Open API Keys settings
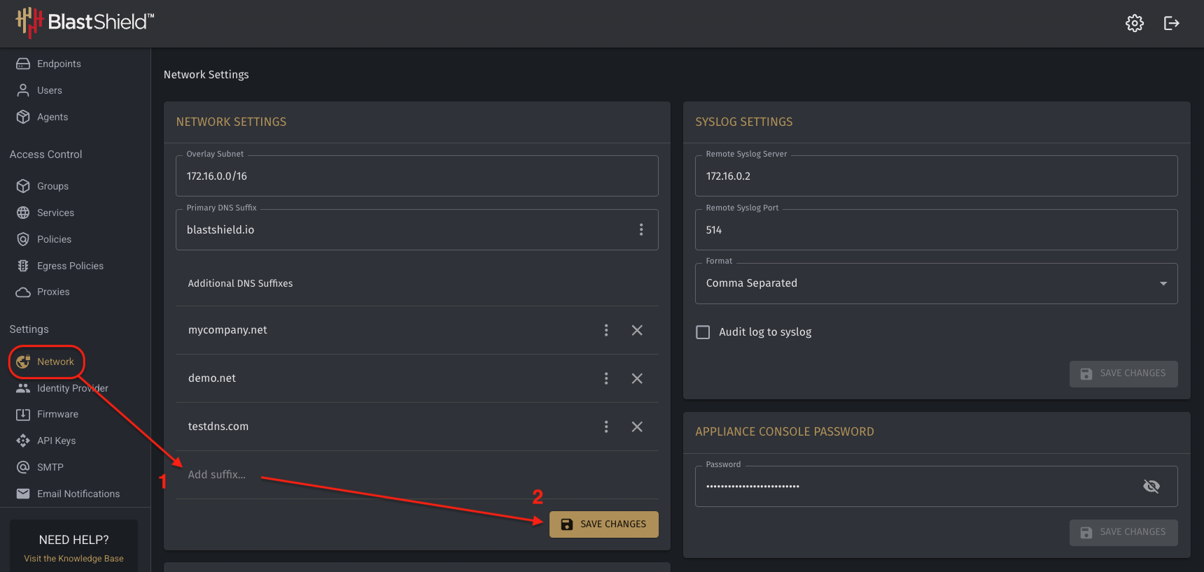 coord(56,441)
